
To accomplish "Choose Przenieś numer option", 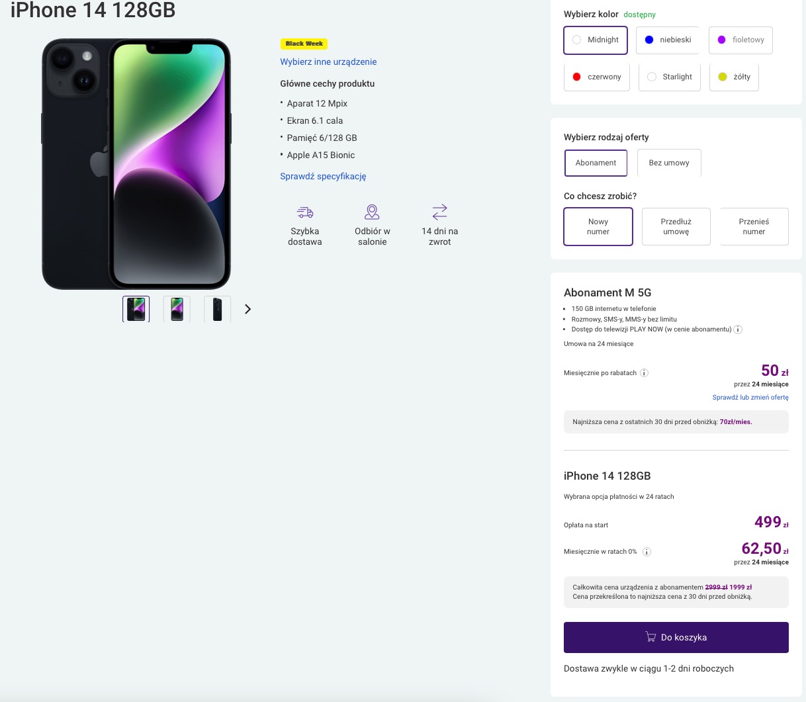I will pos(754,226).
